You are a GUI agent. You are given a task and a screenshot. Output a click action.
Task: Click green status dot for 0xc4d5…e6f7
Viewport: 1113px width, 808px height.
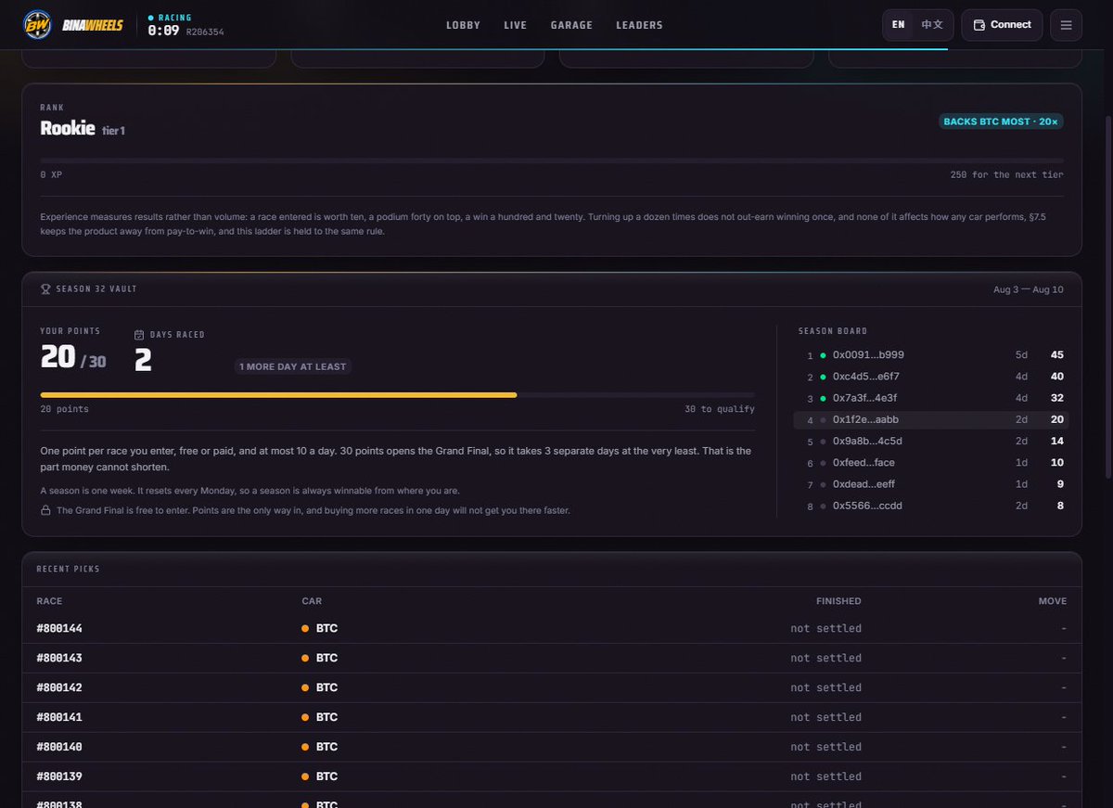[x=823, y=377]
